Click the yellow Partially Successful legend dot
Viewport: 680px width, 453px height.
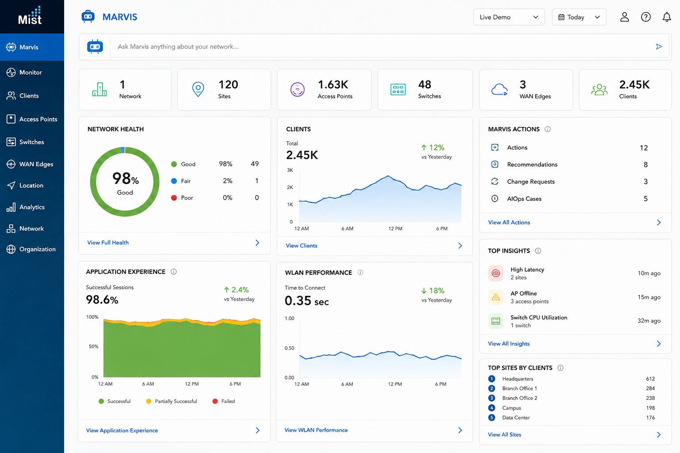(x=149, y=401)
